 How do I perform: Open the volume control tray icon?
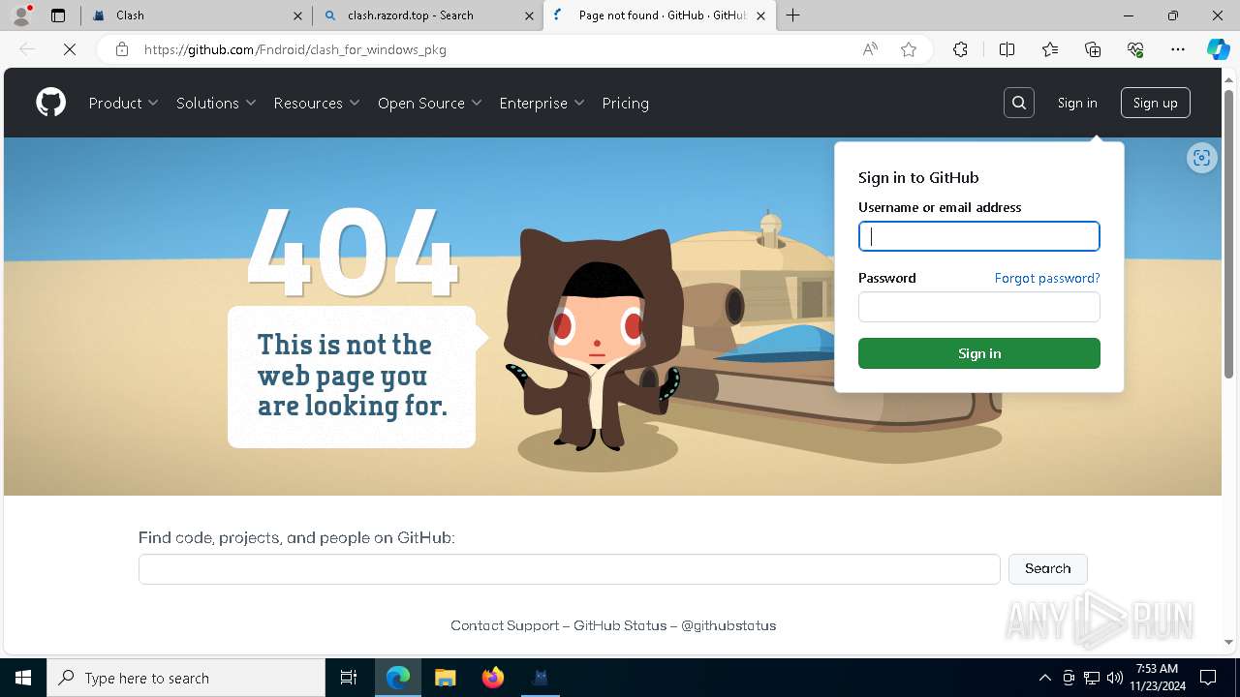click(x=1115, y=678)
